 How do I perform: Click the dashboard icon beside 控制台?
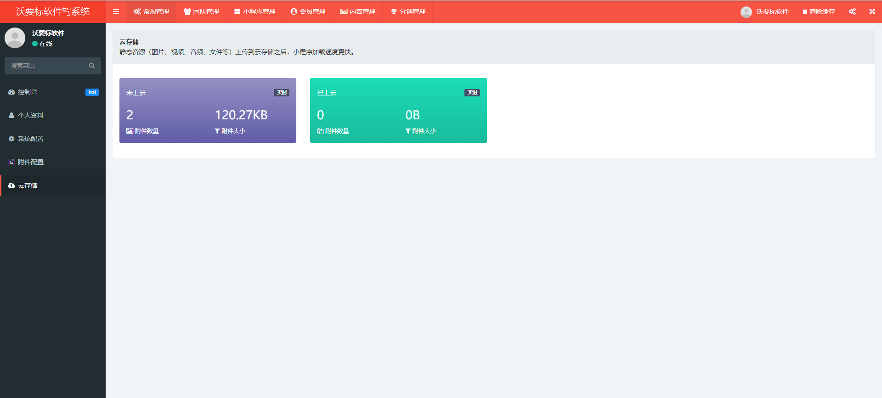(11, 92)
